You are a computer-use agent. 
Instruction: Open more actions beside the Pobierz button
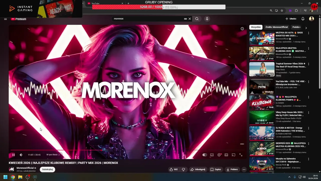(244, 169)
